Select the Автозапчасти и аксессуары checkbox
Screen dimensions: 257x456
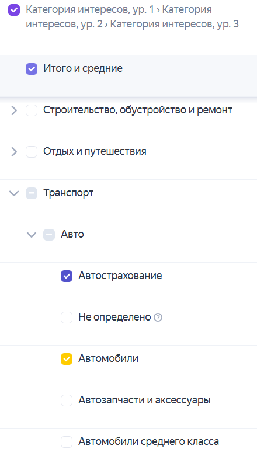tap(67, 401)
